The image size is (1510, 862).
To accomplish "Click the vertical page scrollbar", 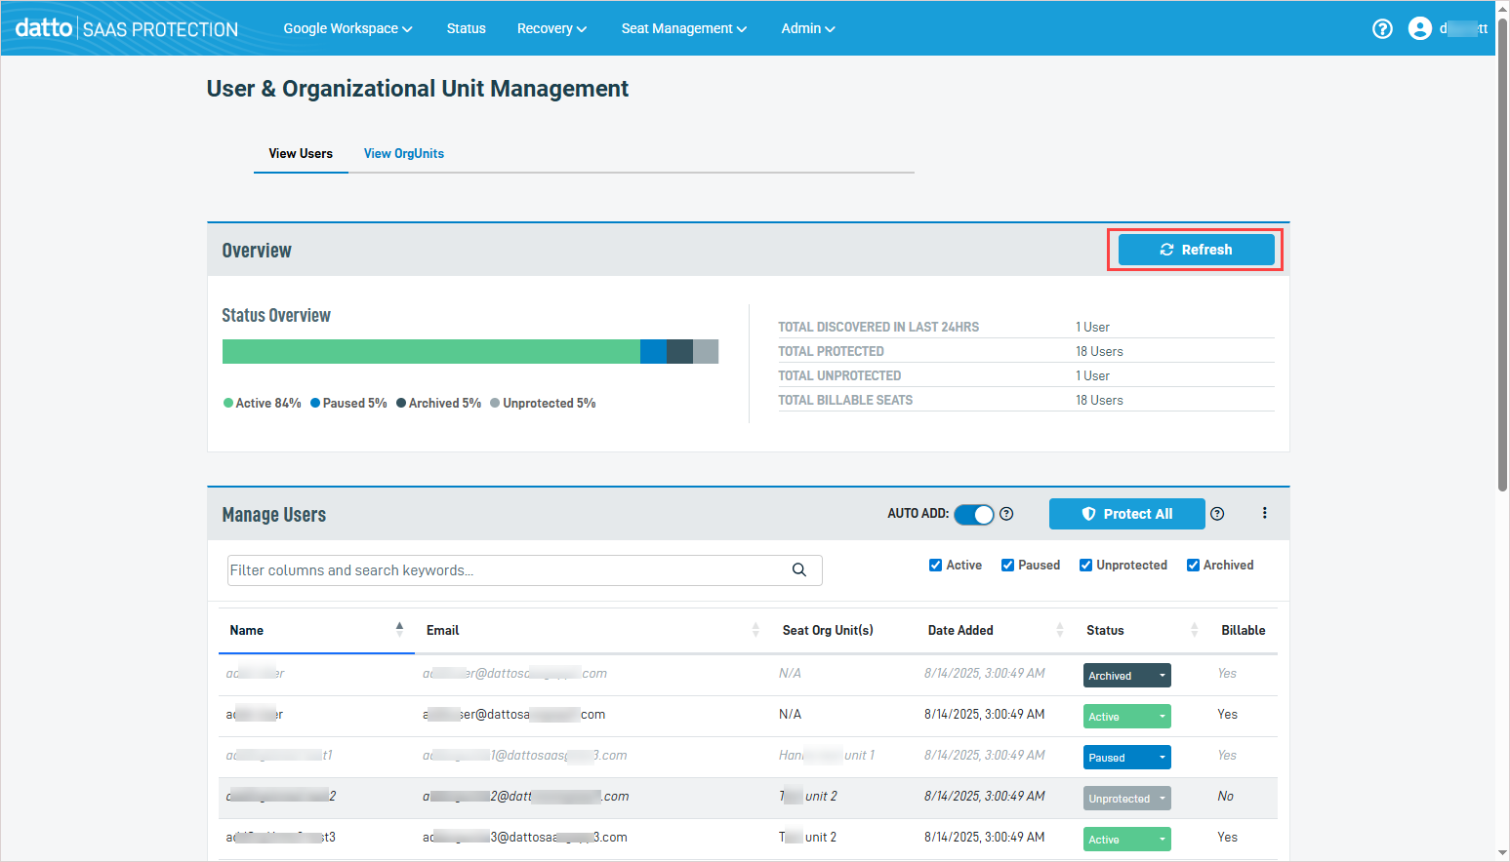I will 1502,254.
